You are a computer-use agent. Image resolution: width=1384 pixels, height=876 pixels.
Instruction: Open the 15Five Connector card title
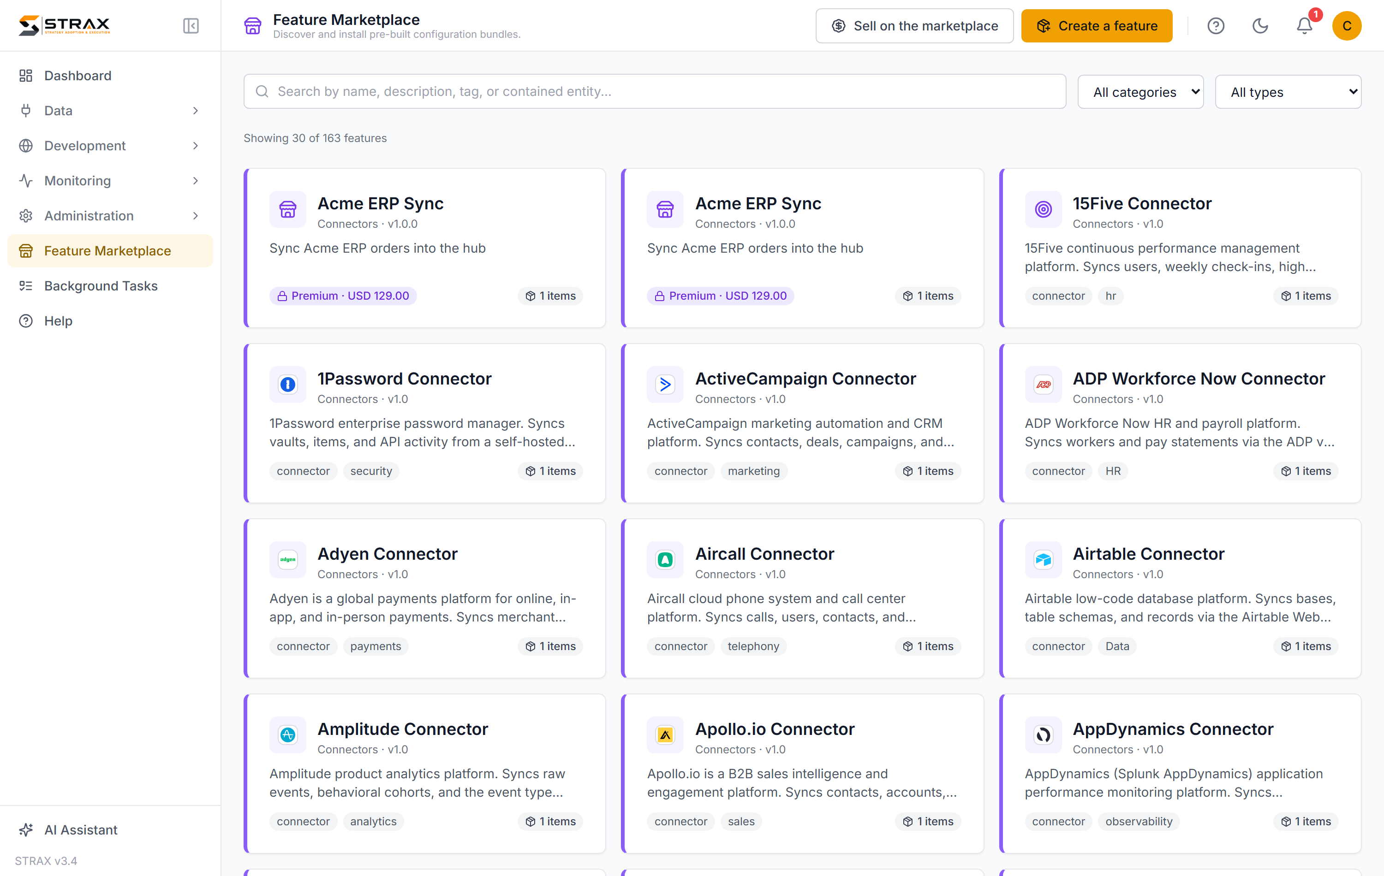click(1142, 203)
